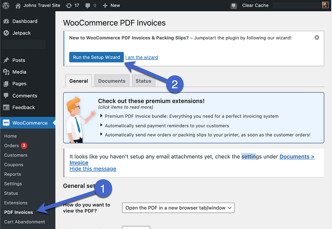This screenshot has width=332, height=229.
Task: Click the notification icon beside Clear Cache
Action: coord(233,6)
